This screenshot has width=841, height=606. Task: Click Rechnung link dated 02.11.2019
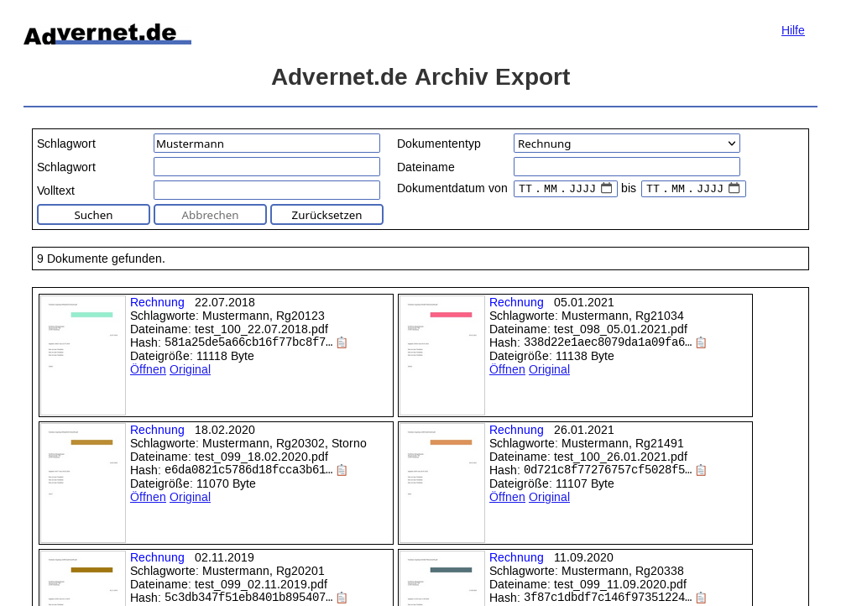tap(157, 557)
